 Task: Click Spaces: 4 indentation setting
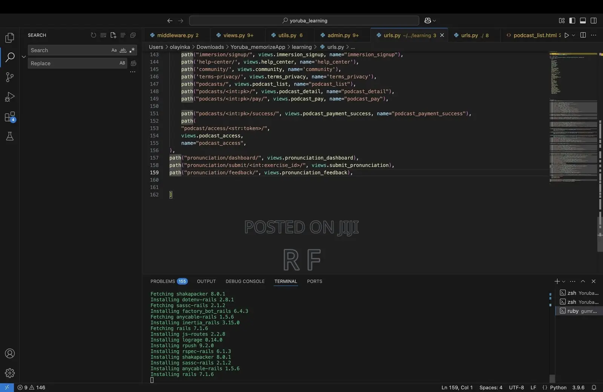pos(491,387)
